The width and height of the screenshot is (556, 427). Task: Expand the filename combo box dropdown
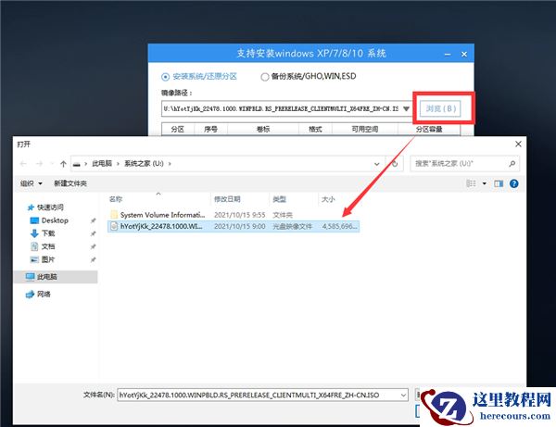(403, 395)
